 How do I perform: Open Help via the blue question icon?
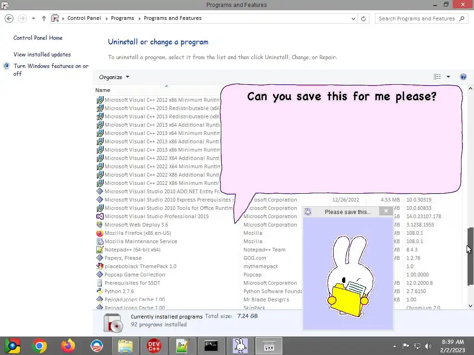coord(463,77)
